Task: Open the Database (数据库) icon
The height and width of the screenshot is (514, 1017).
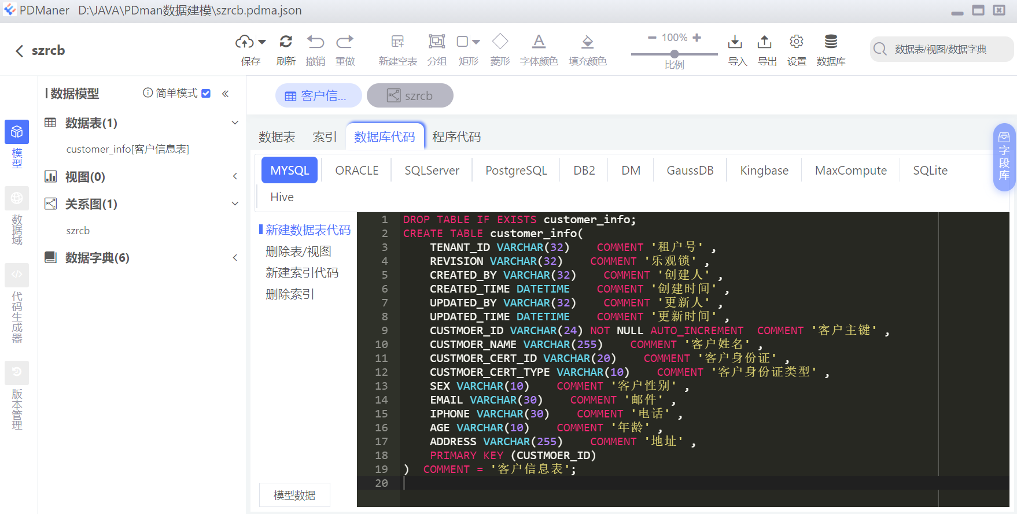Action: pos(831,42)
